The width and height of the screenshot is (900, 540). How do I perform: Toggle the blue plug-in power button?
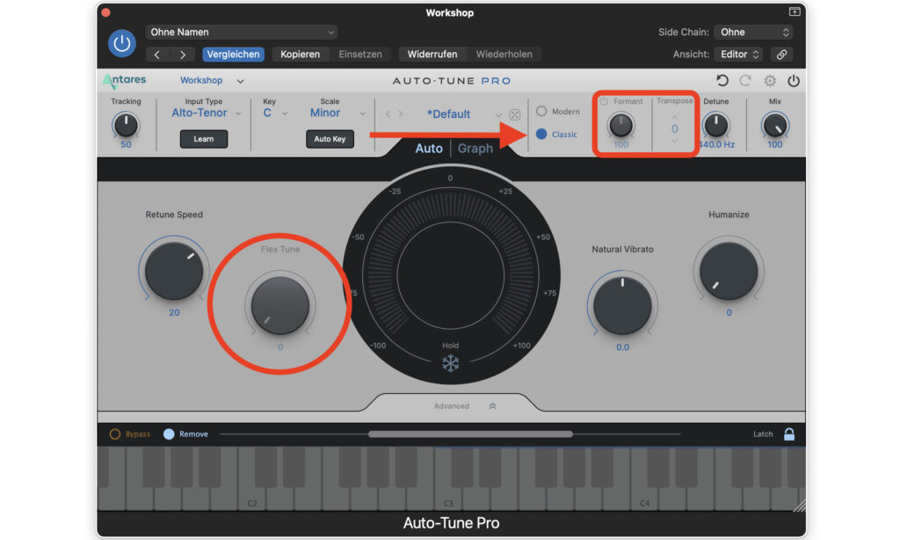[121, 43]
